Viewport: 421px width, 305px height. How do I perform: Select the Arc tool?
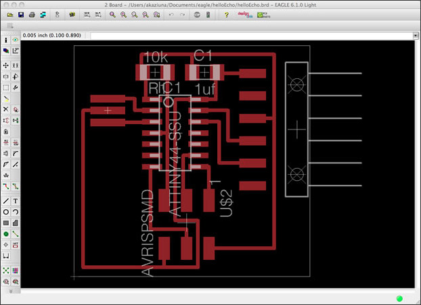[x=16, y=212]
